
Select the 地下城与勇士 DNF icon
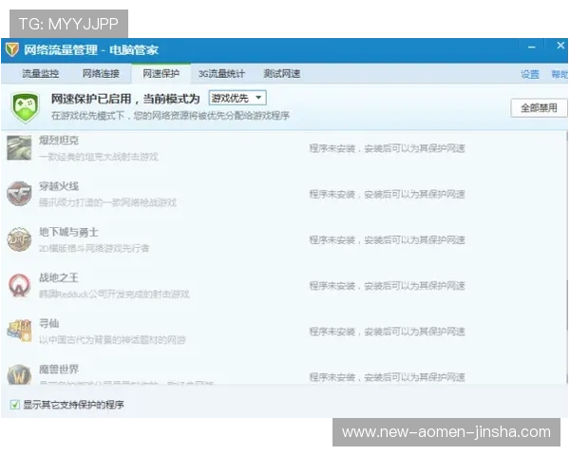19,239
